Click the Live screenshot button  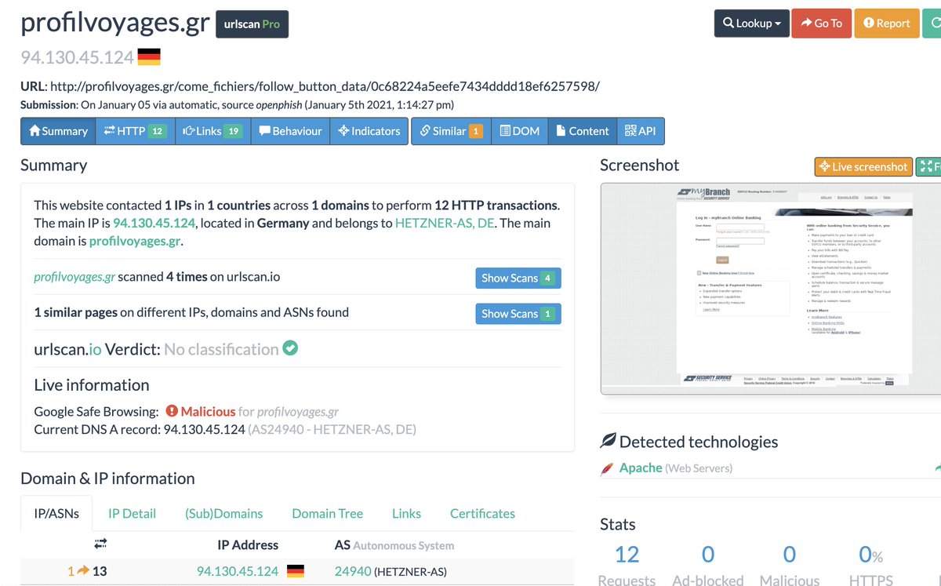[x=863, y=166]
